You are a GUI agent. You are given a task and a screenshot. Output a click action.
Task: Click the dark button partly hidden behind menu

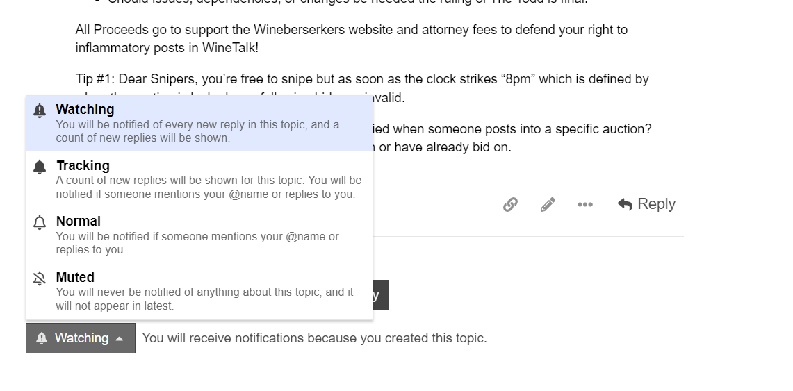380,295
